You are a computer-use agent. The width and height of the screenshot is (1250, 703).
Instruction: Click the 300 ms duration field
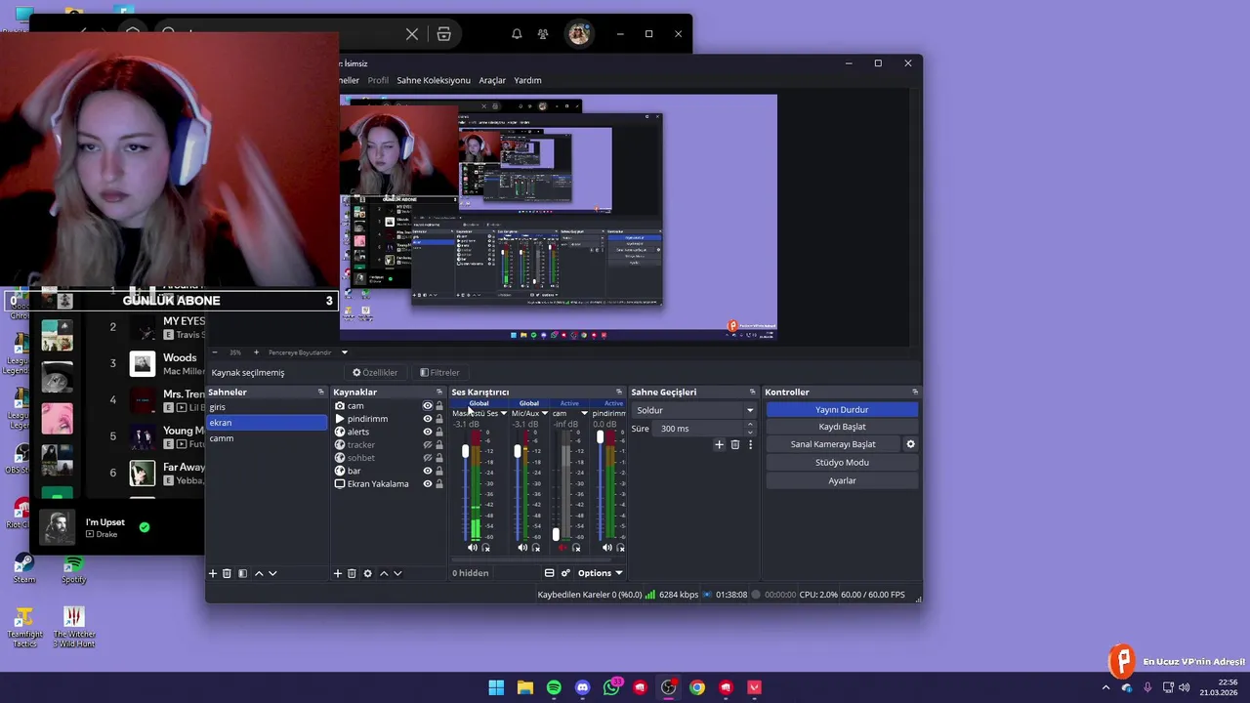[698, 429]
